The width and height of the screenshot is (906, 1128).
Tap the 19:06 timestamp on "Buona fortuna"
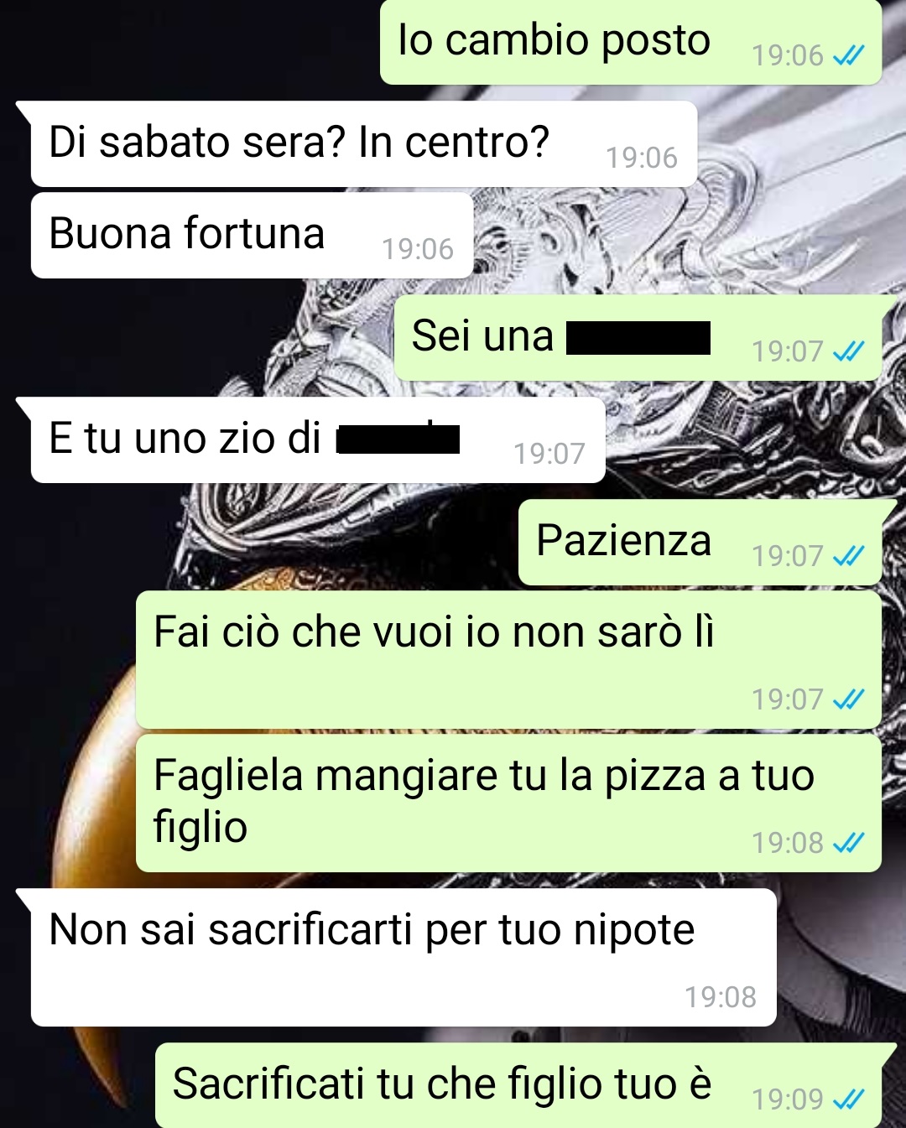(x=418, y=249)
